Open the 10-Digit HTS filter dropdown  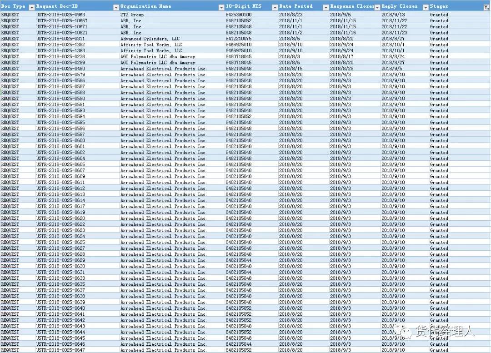(x=275, y=7)
